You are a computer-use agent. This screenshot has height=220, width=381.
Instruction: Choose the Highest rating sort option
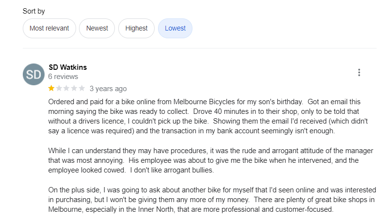pos(136,28)
